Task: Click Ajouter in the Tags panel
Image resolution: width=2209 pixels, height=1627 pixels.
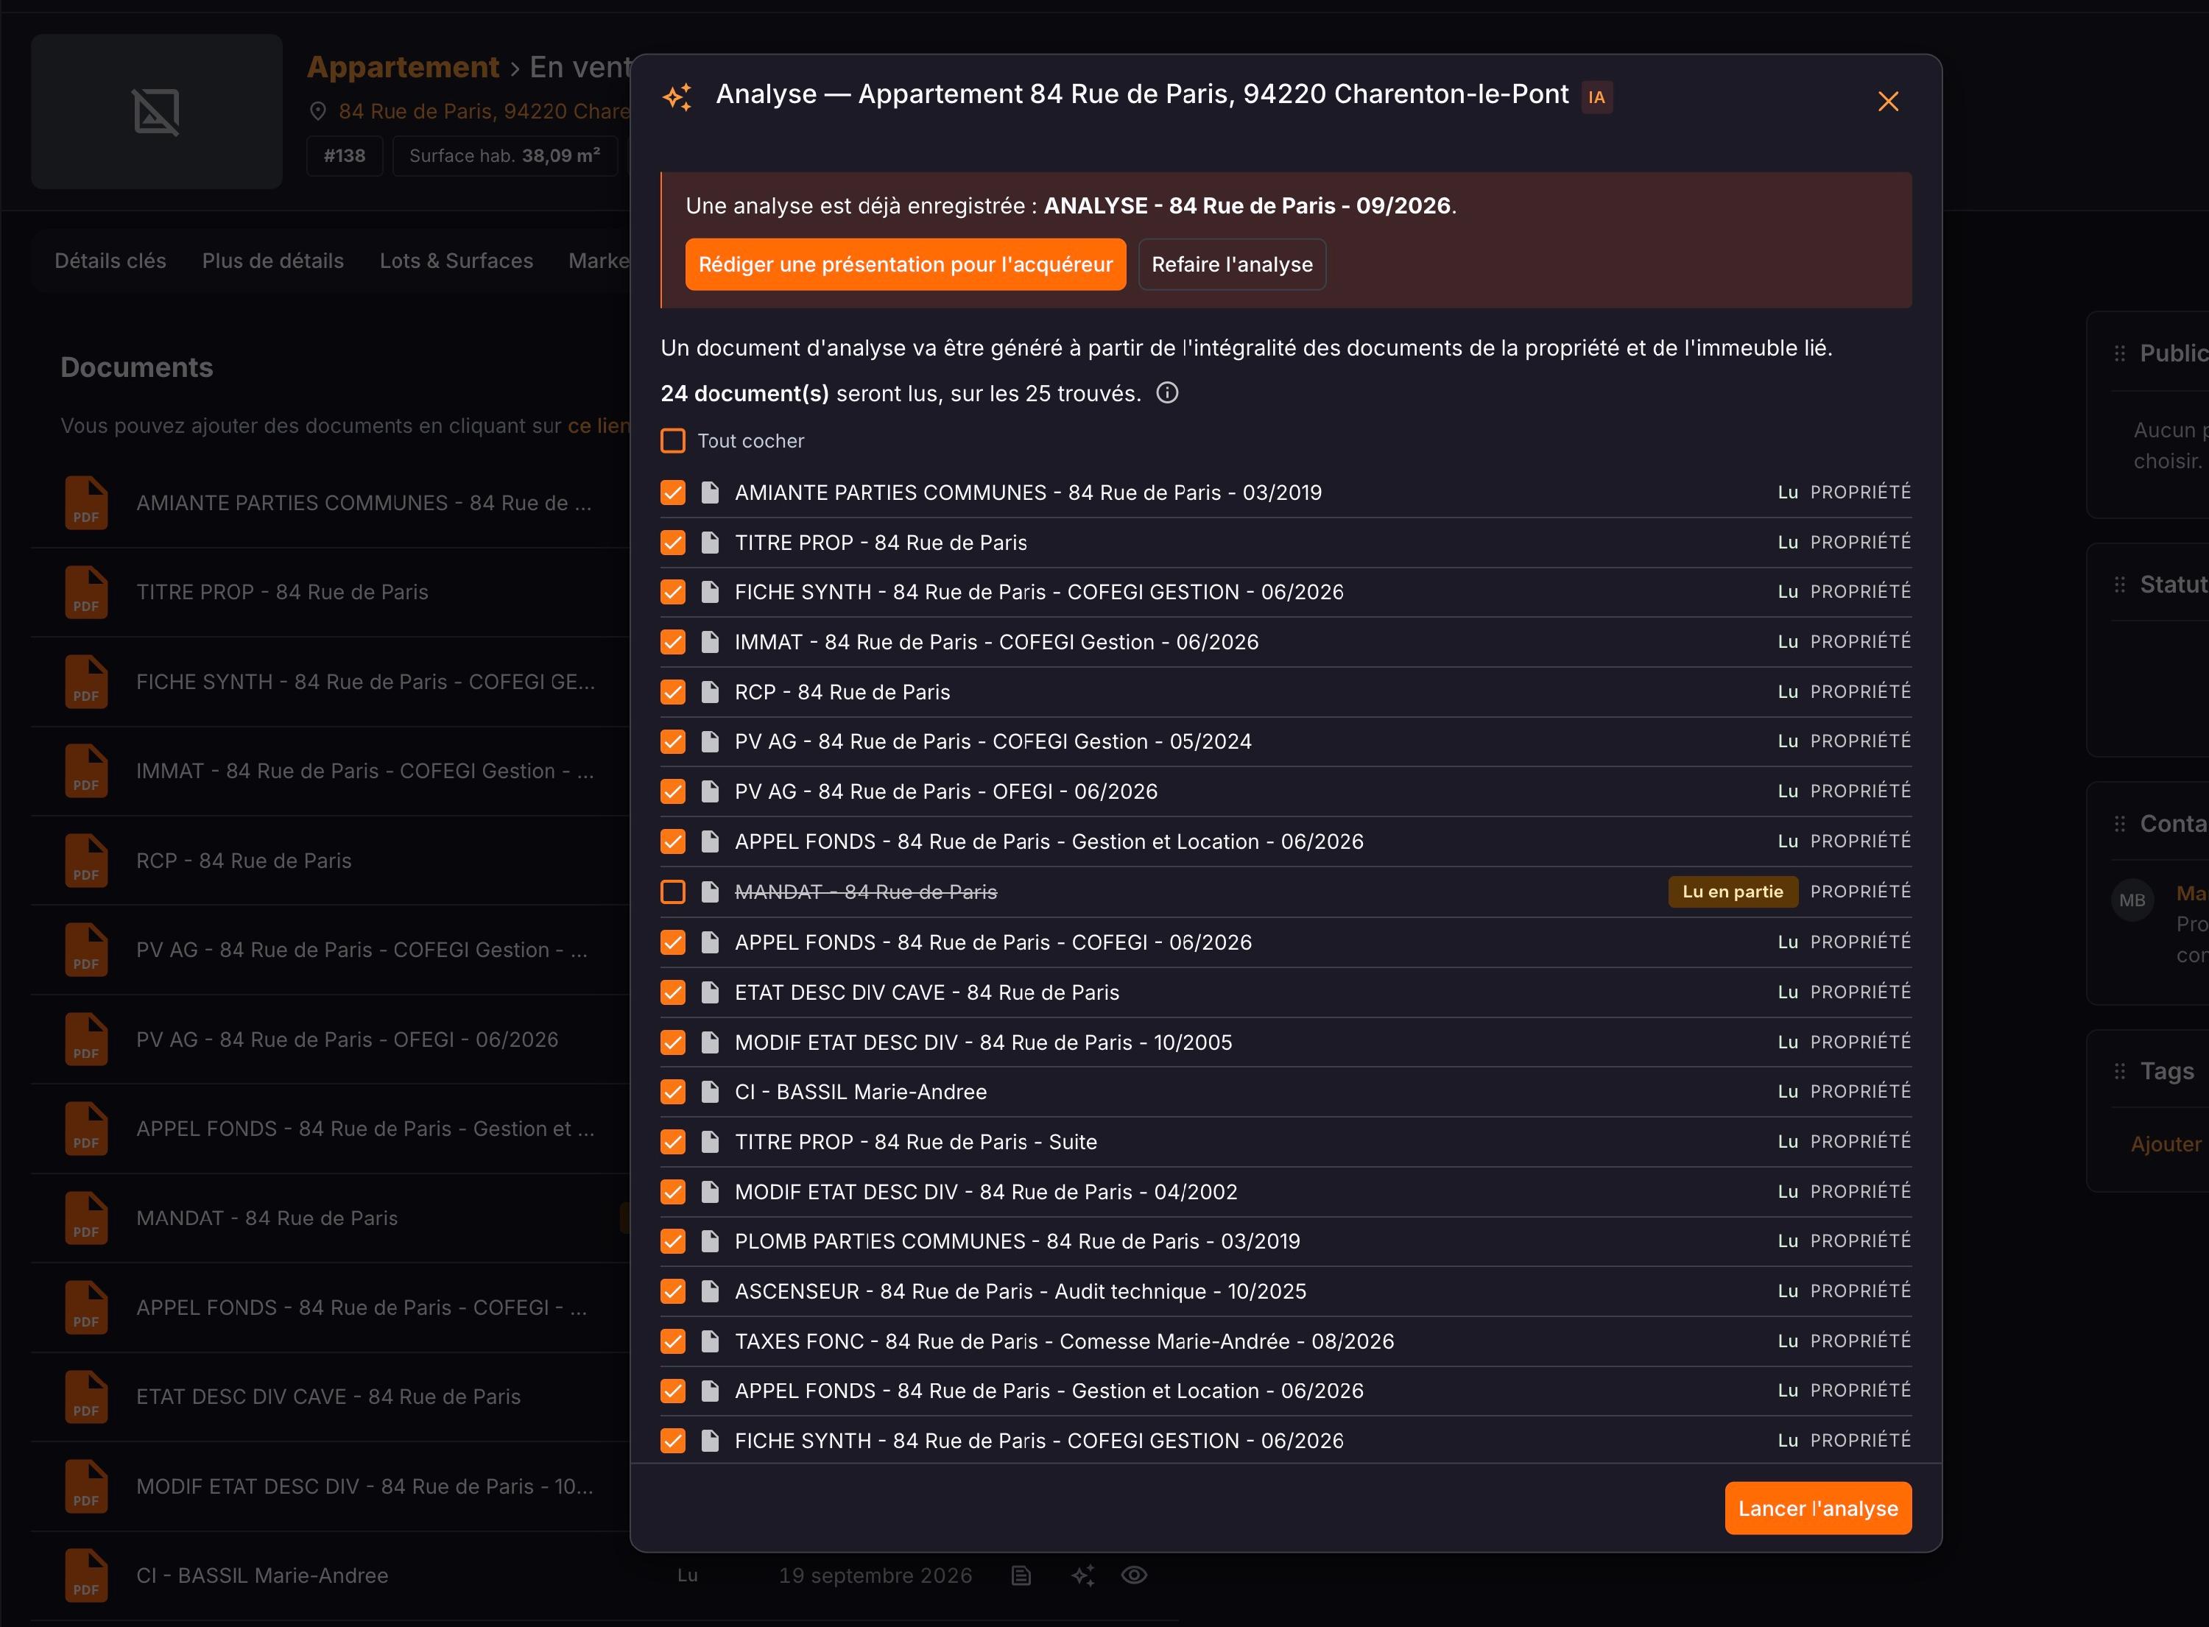Action: tap(2166, 1144)
